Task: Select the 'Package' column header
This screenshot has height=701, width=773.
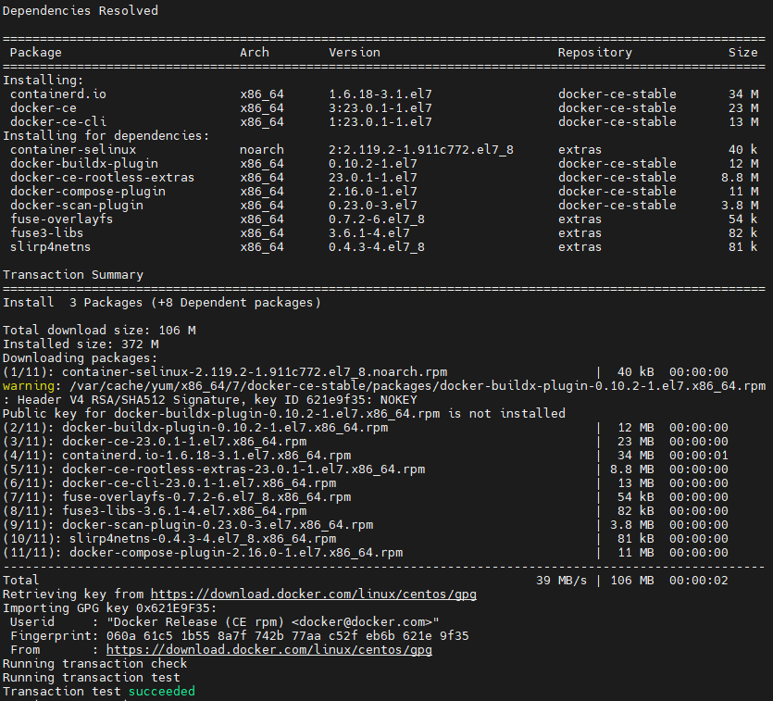Action: pos(36,53)
